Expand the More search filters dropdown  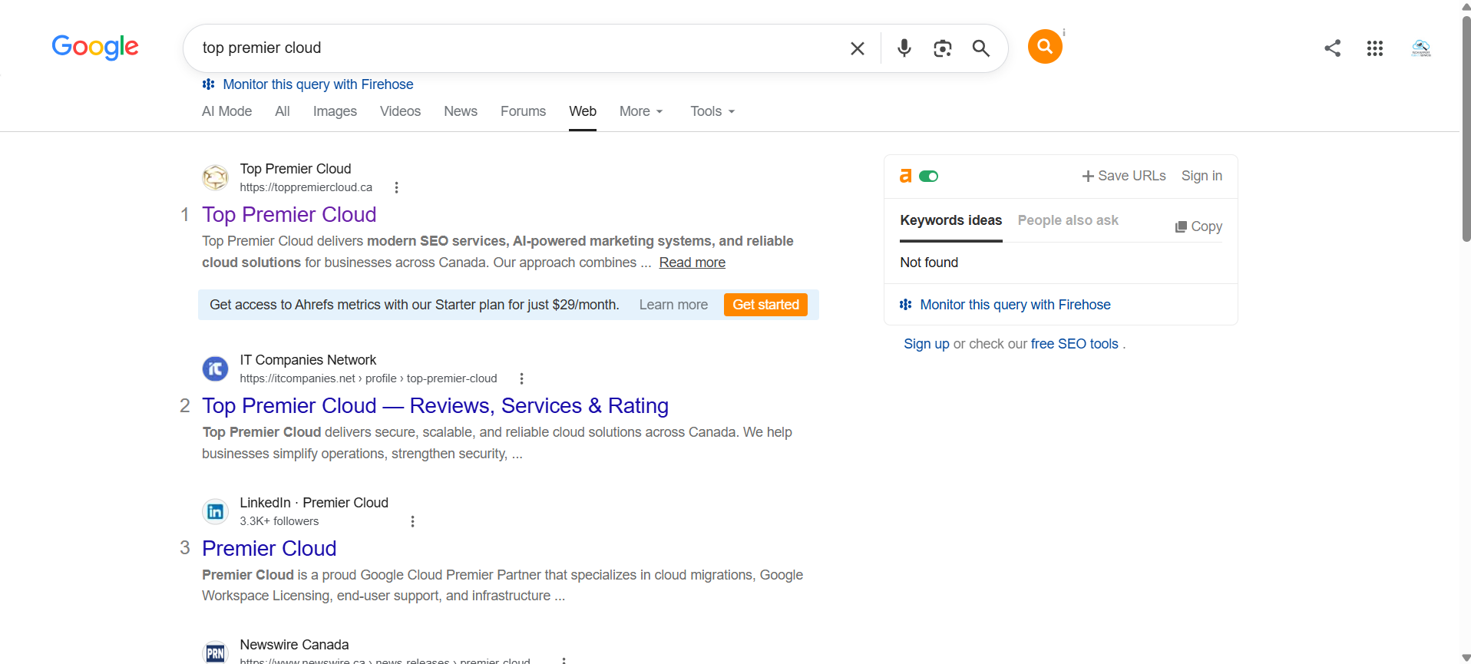point(641,111)
